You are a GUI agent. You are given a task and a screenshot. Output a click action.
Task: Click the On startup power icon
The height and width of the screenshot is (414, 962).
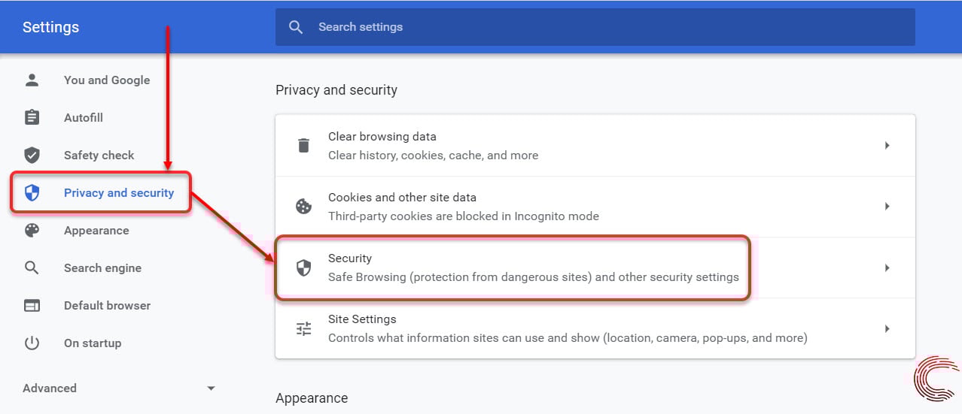coord(32,343)
